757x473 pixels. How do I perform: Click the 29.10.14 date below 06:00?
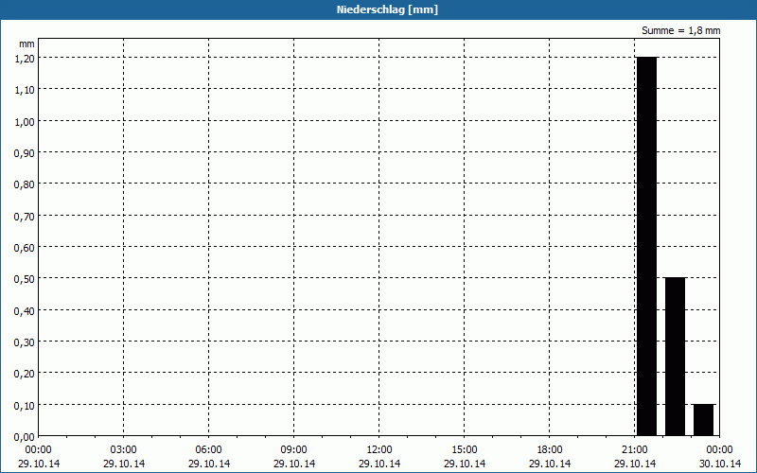pyautogui.click(x=208, y=464)
